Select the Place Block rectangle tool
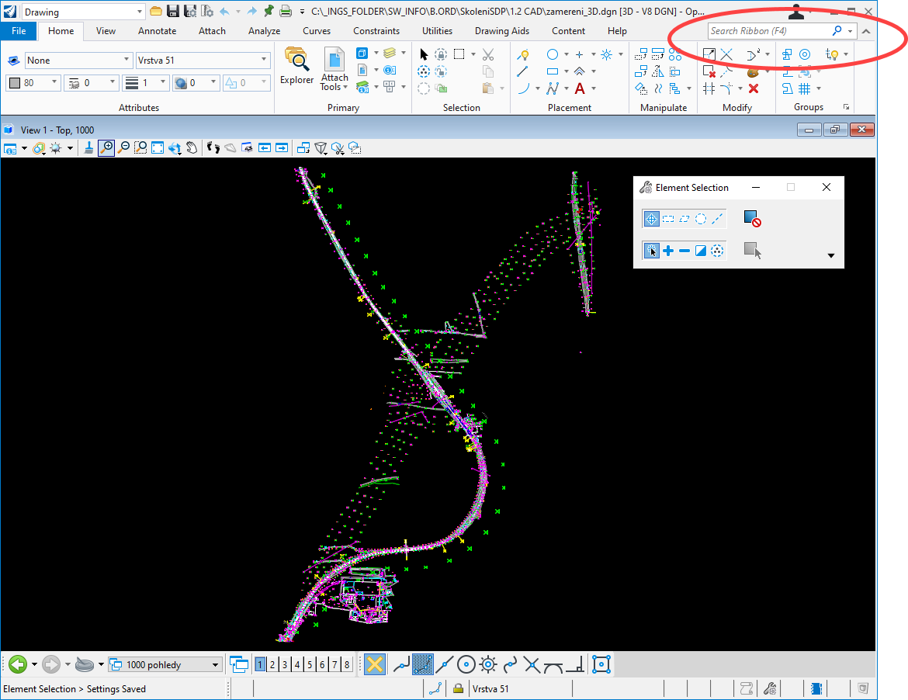Image resolution: width=908 pixels, height=700 pixels. pos(553,71)
